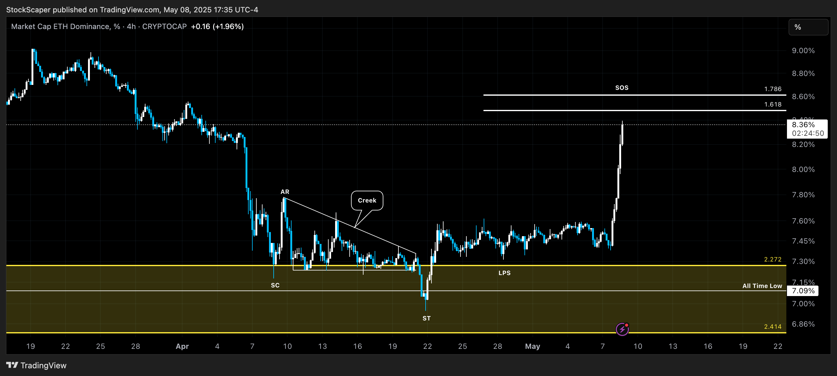
Task: Click the 7.09% price tag
Action: 802,290
